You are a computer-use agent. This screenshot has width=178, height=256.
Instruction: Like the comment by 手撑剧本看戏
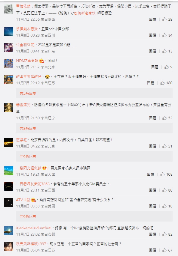pyautogui.click(x=167, y=35)
